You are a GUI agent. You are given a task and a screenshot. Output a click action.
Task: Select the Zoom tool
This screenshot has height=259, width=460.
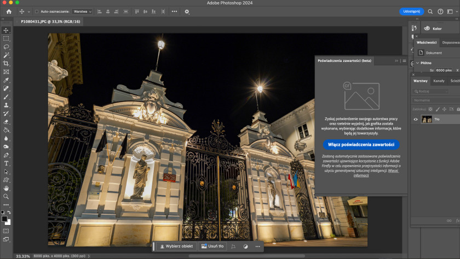click(6, 196)
